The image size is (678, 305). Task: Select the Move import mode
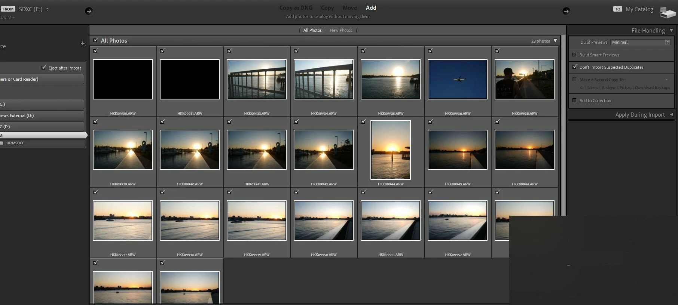coord(350,8)
